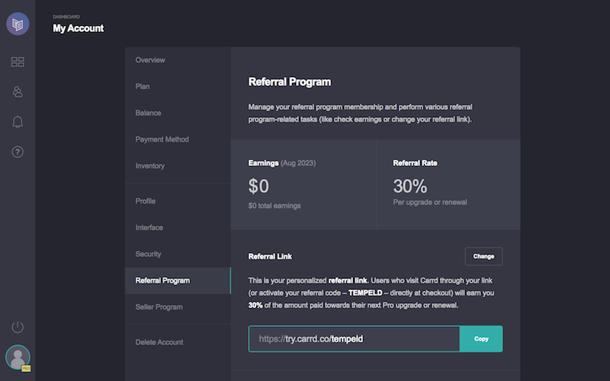Open the users icon in sidebar
The width and height of the screenshot is (610, 381).
click(x=18, y=91)
